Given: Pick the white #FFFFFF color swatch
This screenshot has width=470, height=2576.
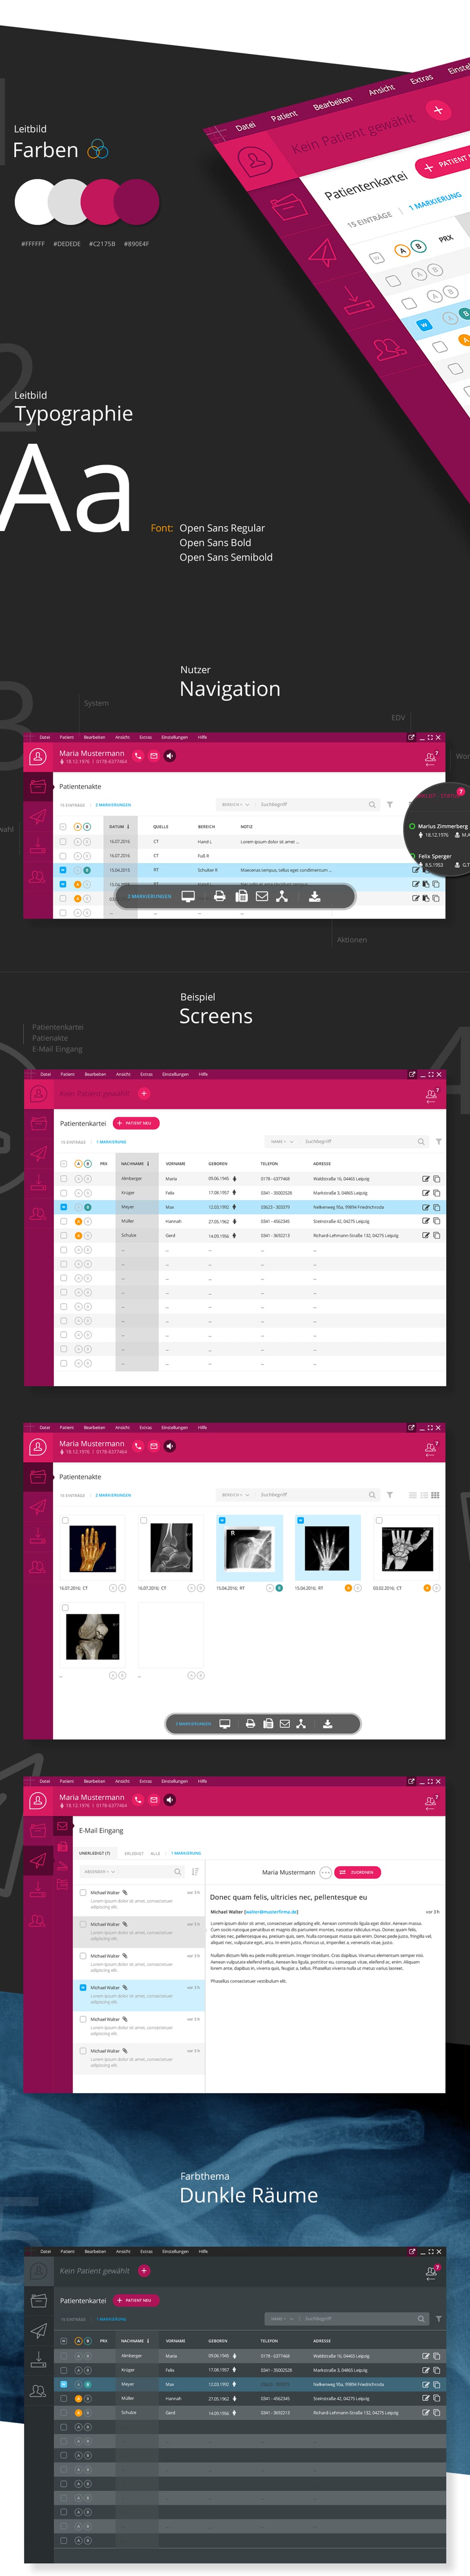Looking at the screenshot, I should click(37, 203).
